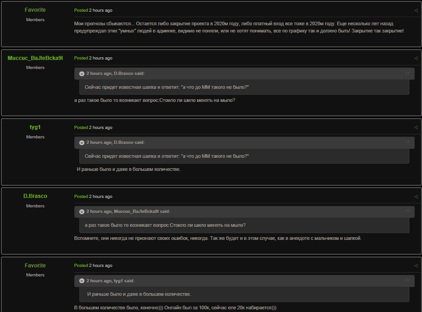Share Favorite's top post about project closure

point(416,10)
